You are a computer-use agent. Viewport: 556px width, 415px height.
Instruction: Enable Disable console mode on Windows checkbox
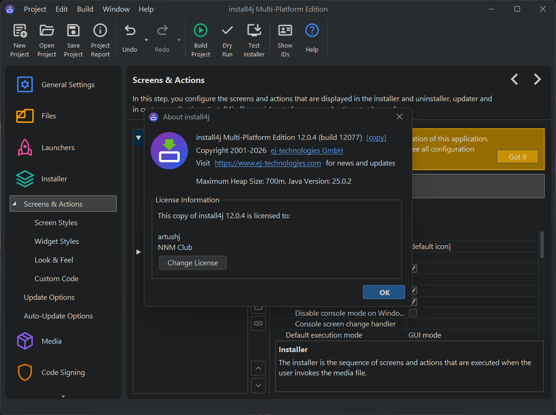coord(413,313)
